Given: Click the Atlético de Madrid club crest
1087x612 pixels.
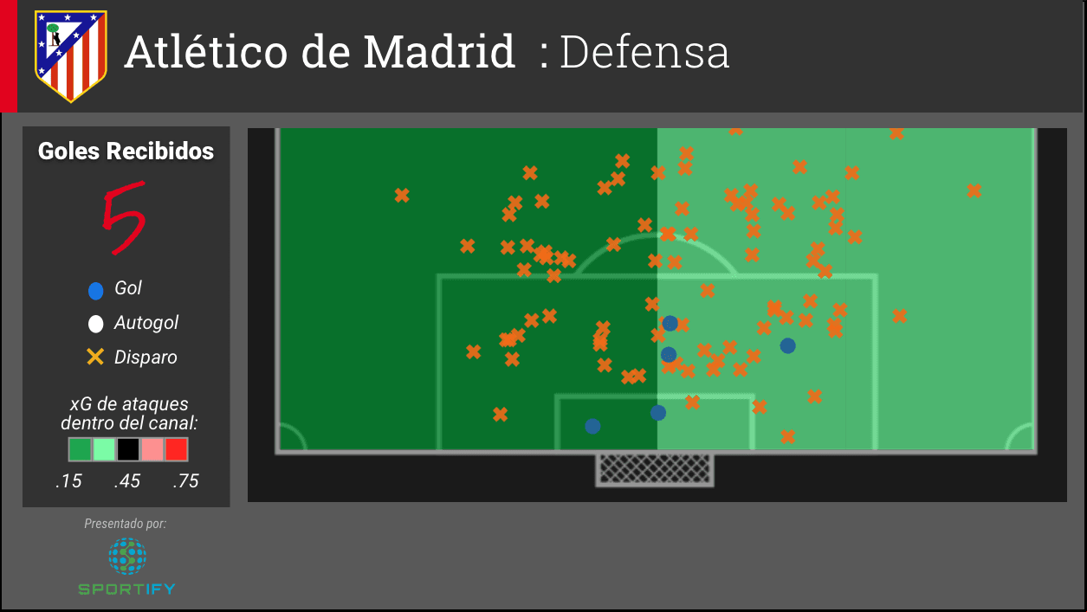Looking at the screenshot, I should 70,56.
